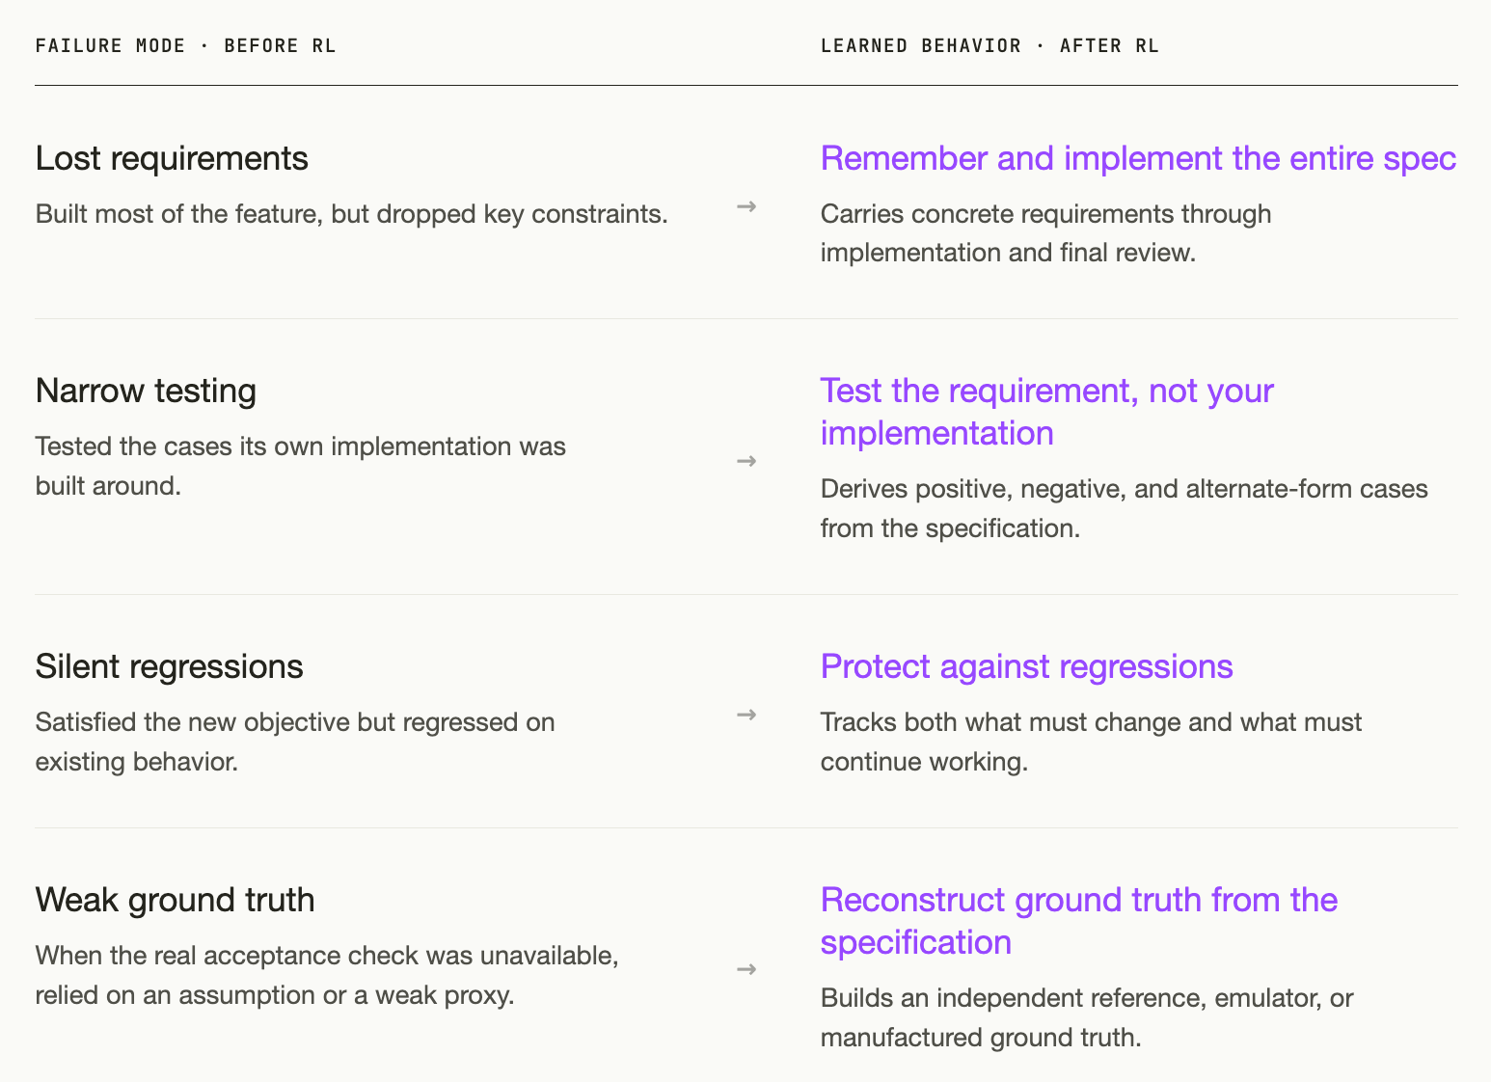Click the "Silent regressions" heading
The width and height of the screenshot is (1491, 1082).
click(x=169, y=666)
